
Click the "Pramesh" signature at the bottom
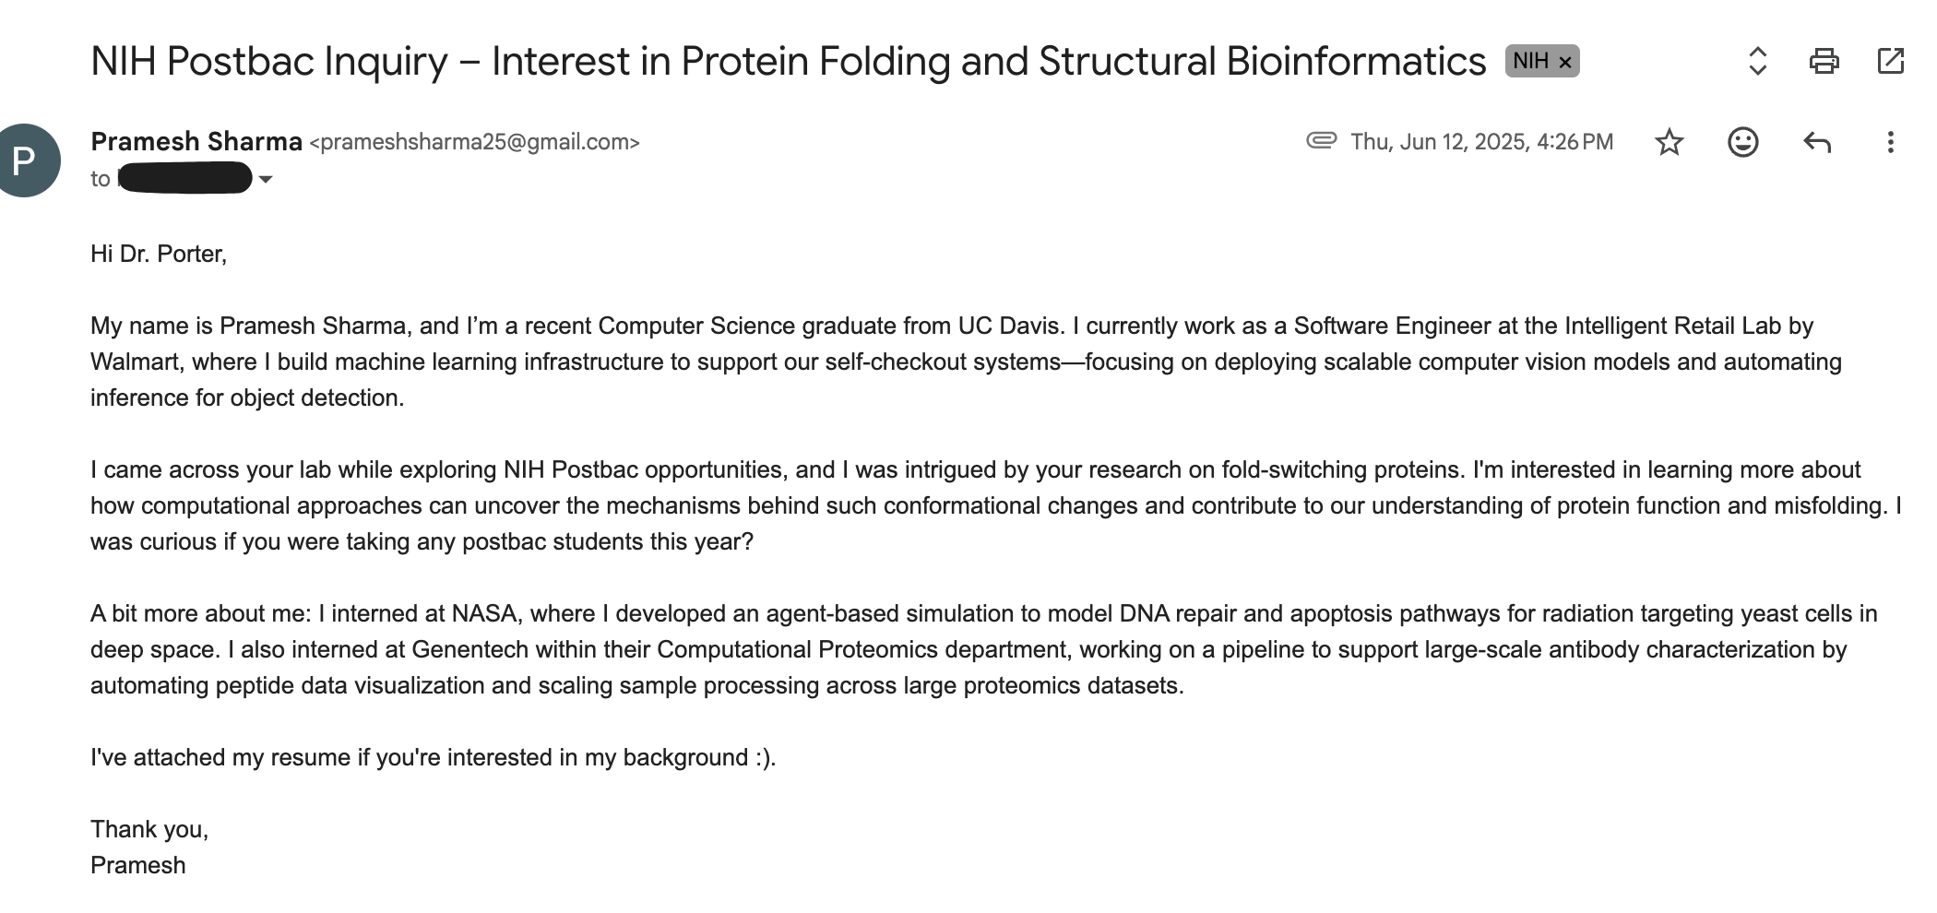coord(138,865)
